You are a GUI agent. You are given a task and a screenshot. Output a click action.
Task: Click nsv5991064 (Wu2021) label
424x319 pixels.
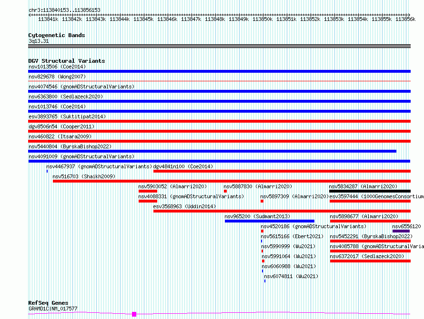pyautogui.click(x=289, y=256)
